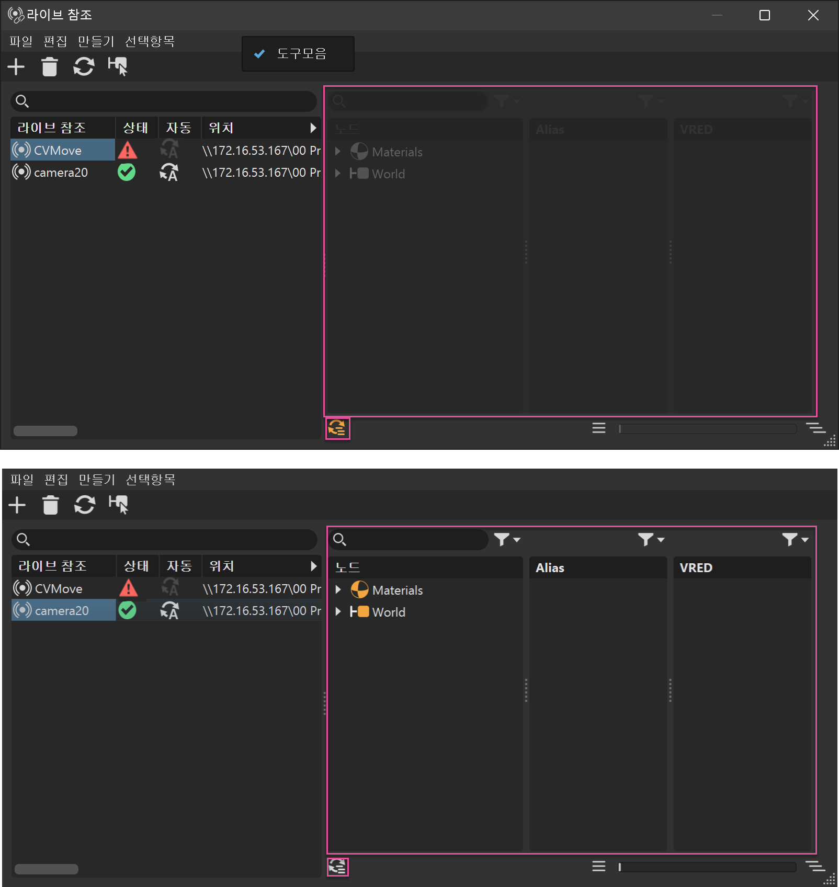Click the collapse-all lines icon in upper window

[599, 428]
